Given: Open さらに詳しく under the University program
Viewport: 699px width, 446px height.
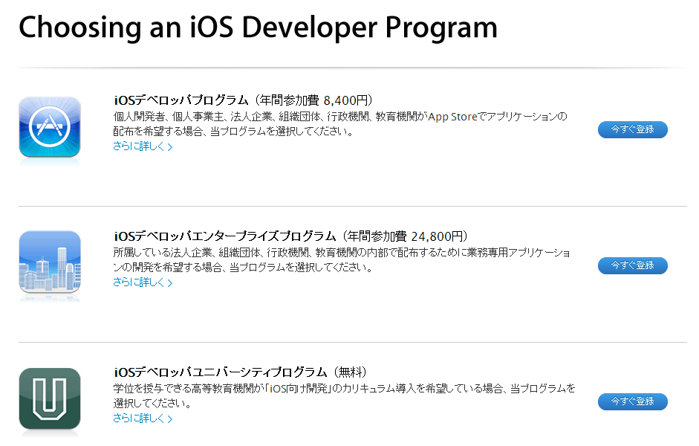Looking at the screenshot, I should coord(143,418).
